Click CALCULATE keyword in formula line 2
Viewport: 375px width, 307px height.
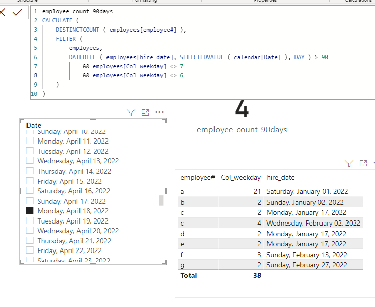[x=57, y=20]
